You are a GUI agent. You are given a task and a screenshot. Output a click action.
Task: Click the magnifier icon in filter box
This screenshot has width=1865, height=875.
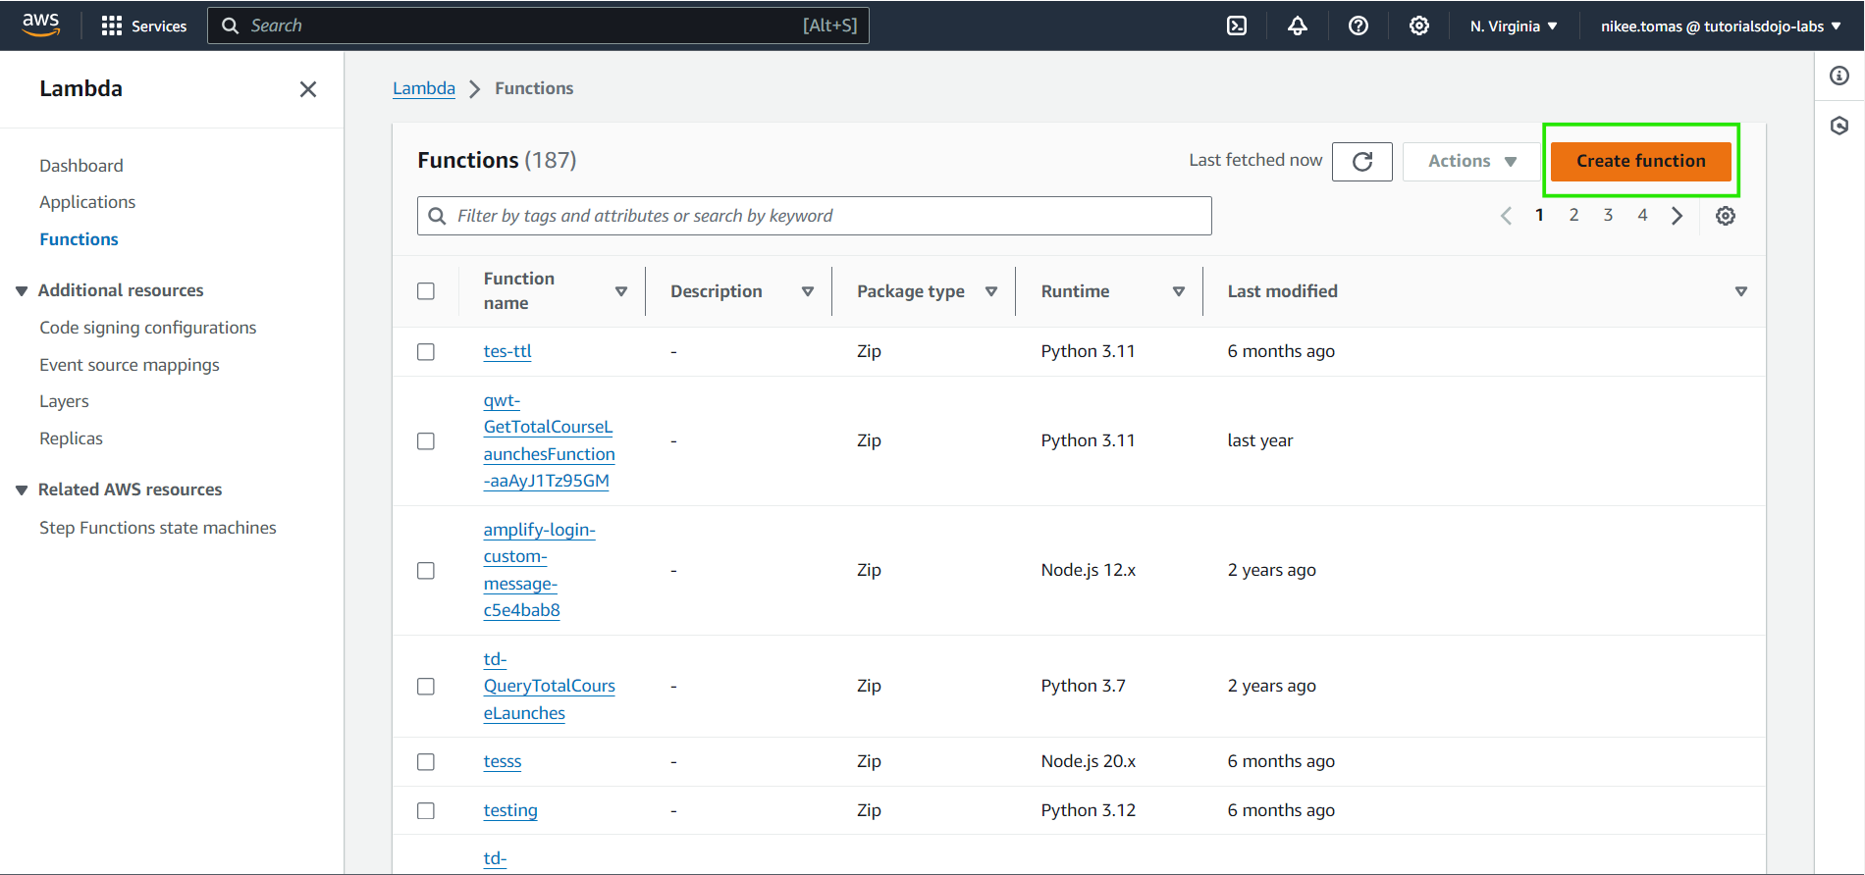[x=438, y=216]
